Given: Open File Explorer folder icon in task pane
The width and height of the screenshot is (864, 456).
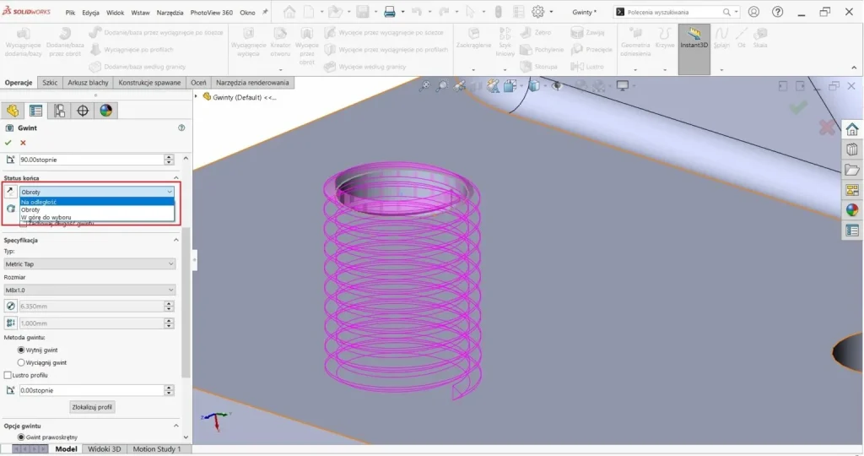Looking at the screenshot, I should pyautogui.click(x=852, y=170).
